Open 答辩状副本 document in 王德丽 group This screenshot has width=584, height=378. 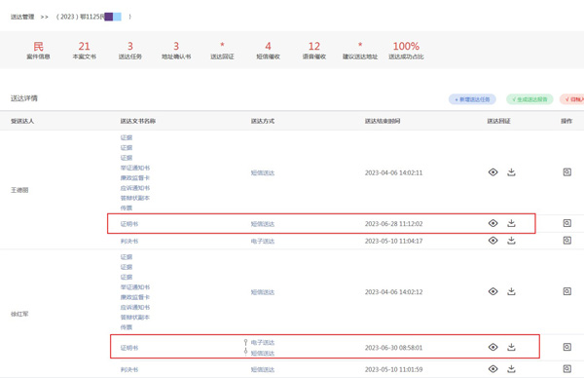pyautogui.click(x=135, y=198)
